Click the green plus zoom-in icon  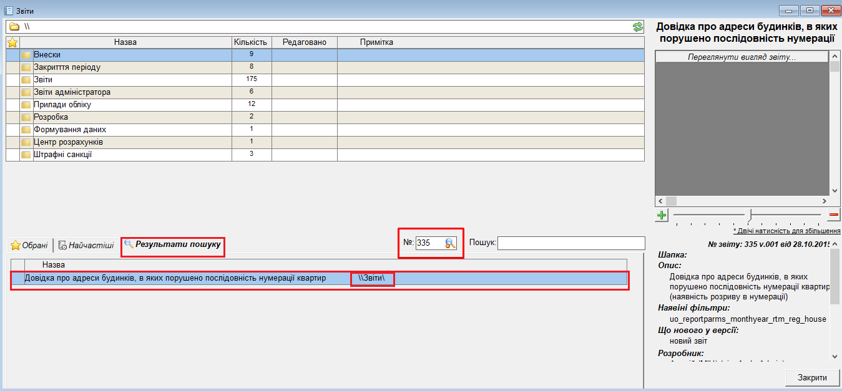pyautogui.click(x=662, y=215)
